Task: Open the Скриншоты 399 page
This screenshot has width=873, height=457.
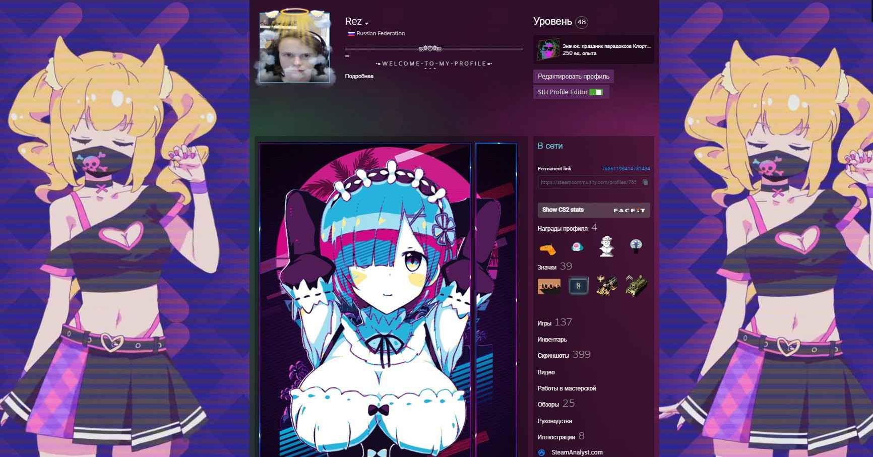Action: point(564,355)
